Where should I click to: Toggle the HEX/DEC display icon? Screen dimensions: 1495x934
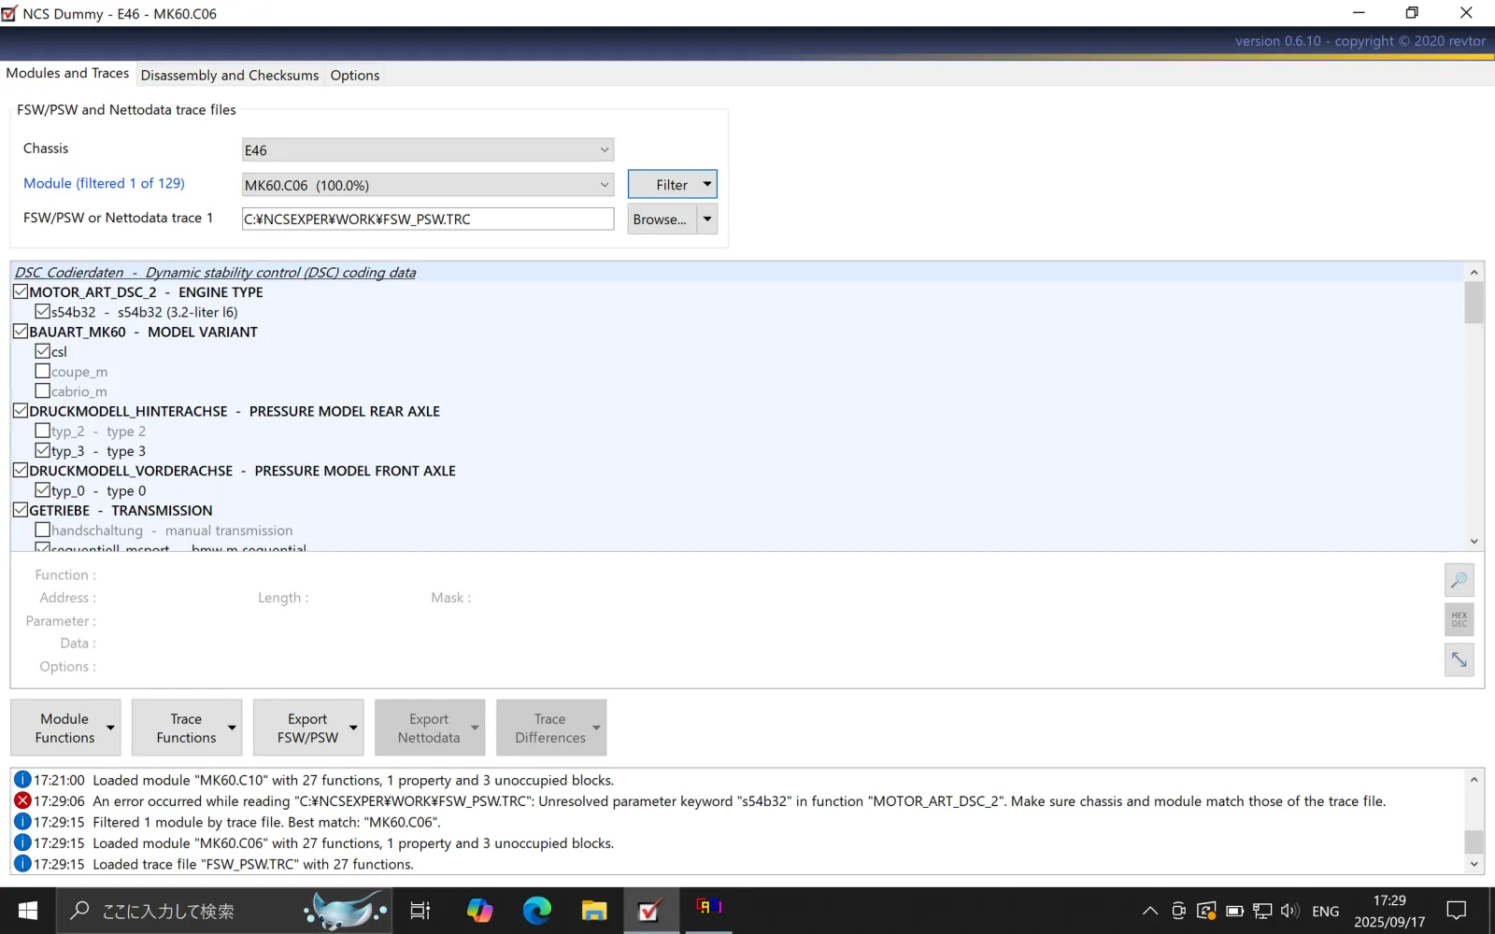coord(1459,619)
